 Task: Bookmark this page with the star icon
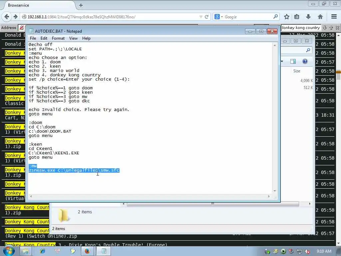287,17
